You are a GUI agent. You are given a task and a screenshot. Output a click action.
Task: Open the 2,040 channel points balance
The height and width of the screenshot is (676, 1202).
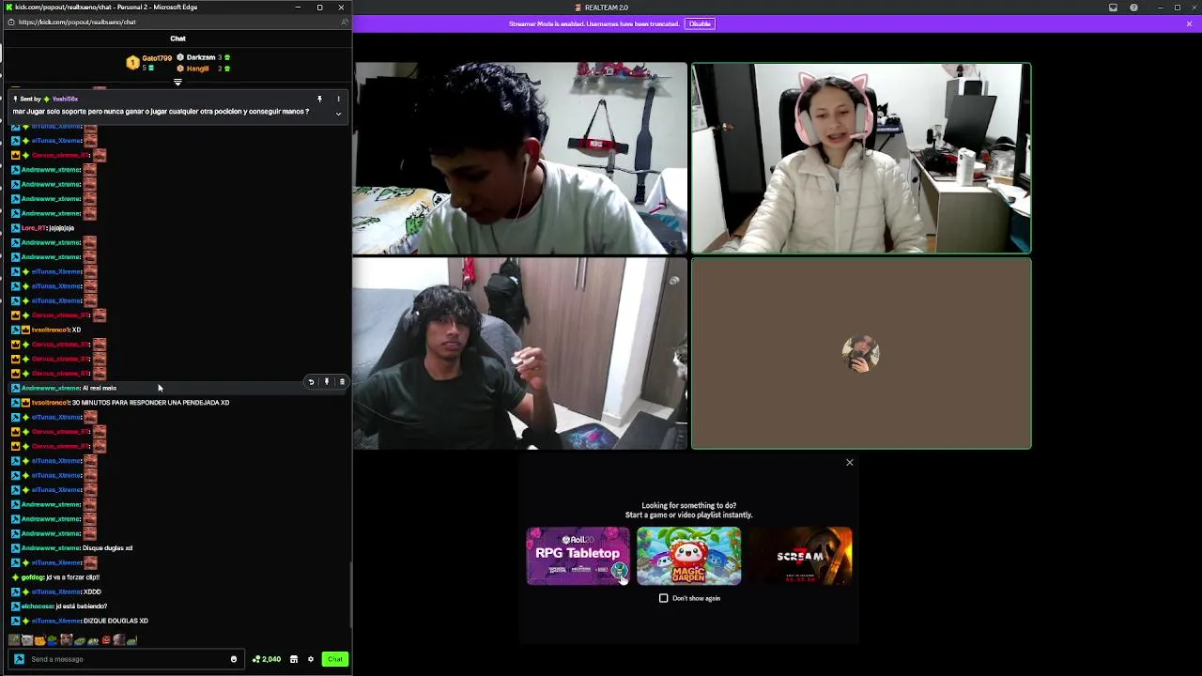[x=267, y=659]
